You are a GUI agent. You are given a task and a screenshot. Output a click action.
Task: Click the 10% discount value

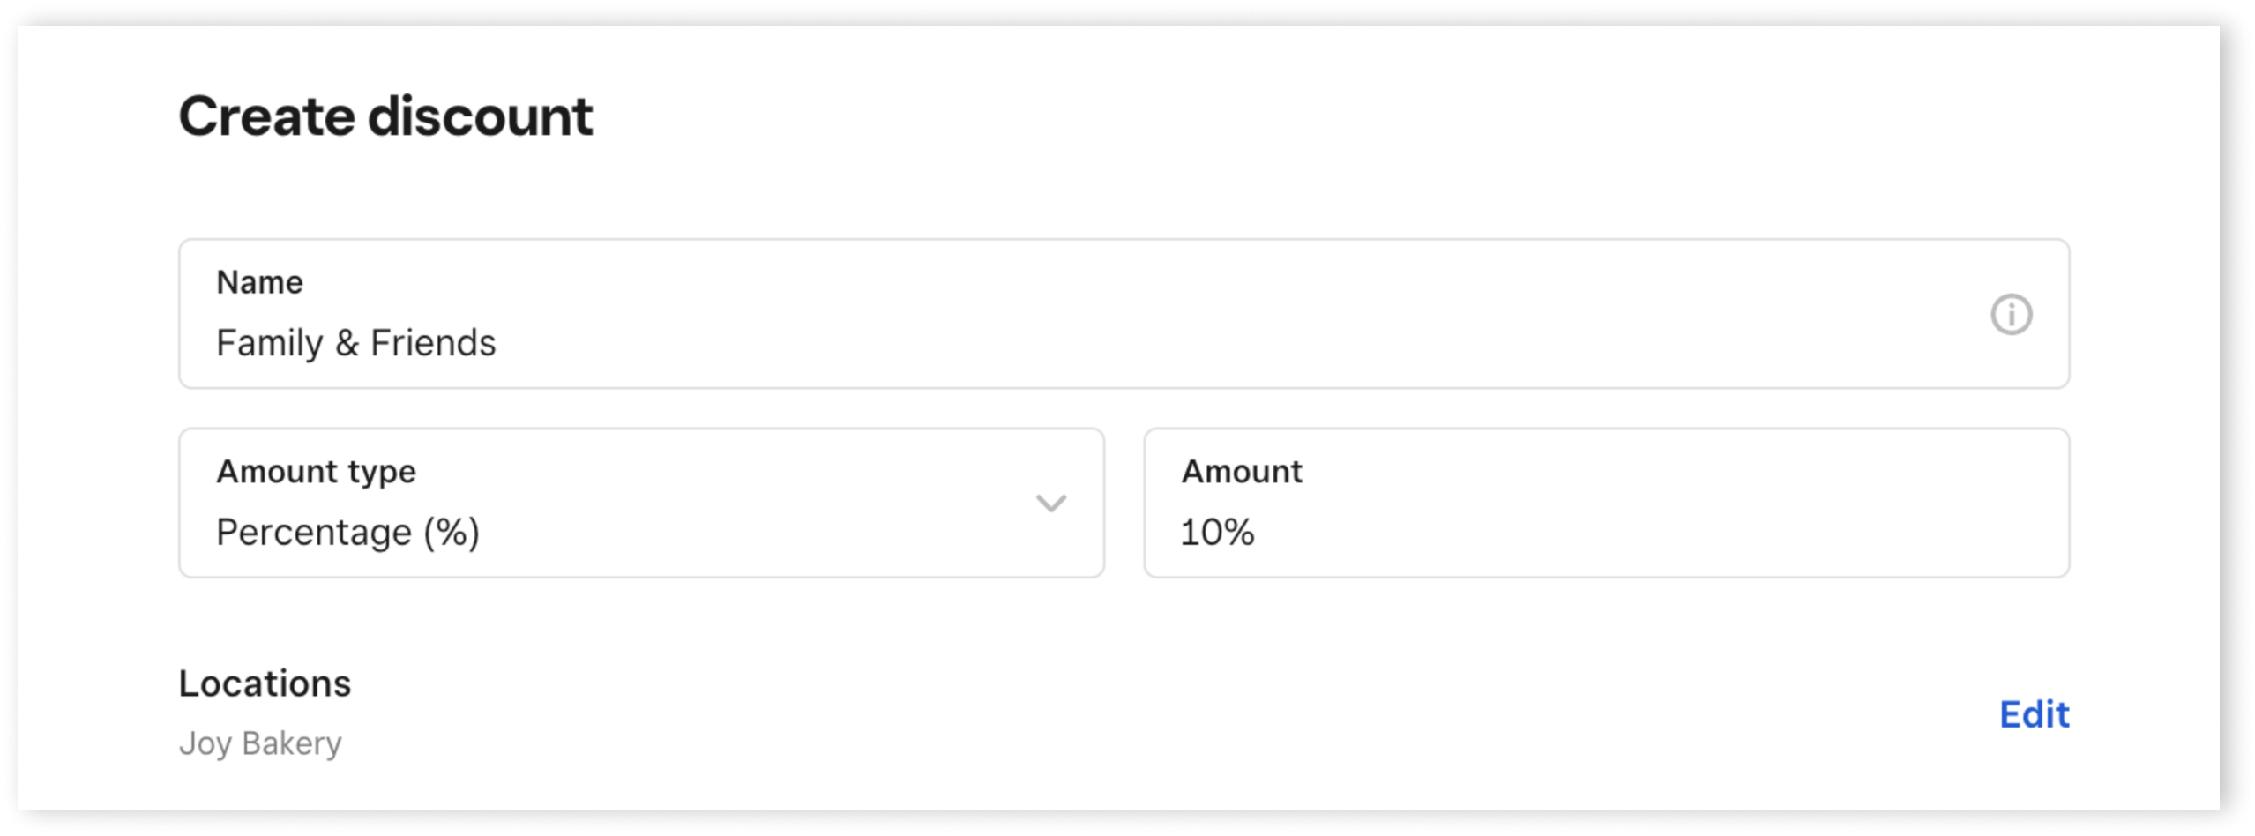(x=1218, y=531)
